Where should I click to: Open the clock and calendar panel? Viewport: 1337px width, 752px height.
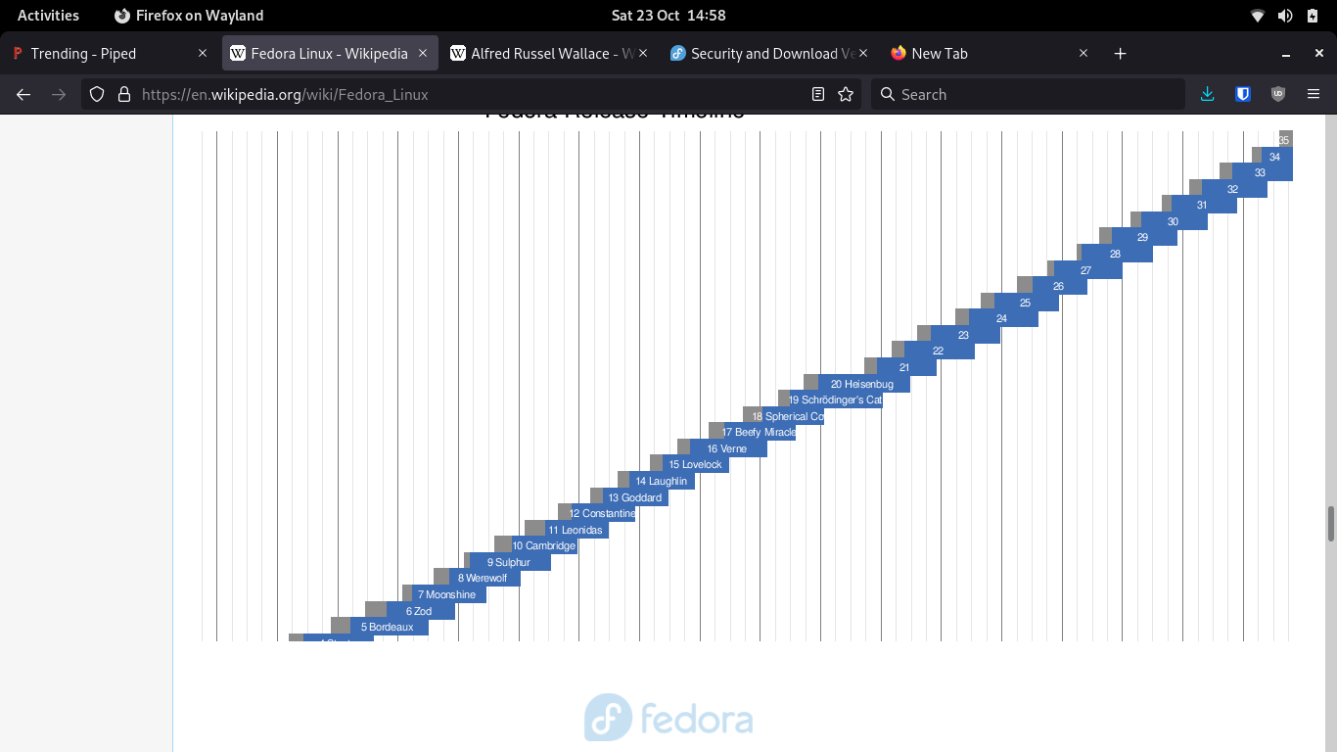tap(668, 15)
